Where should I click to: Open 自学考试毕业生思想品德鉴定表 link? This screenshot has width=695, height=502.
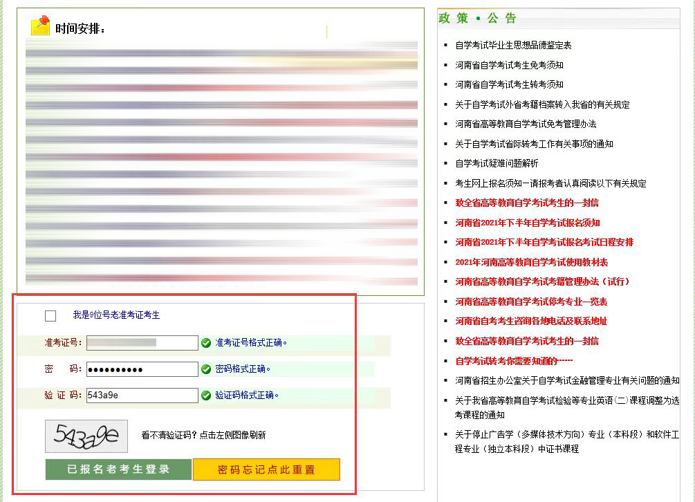point(513,46)
